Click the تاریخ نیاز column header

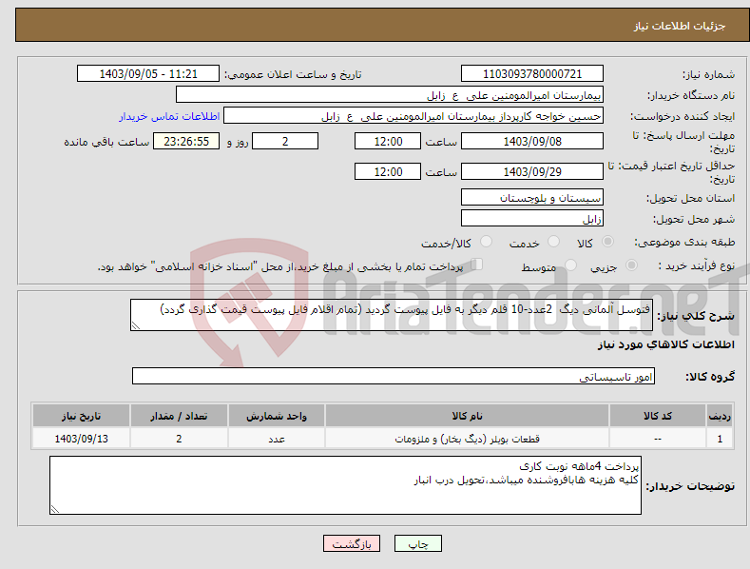(x=82, y=416)
